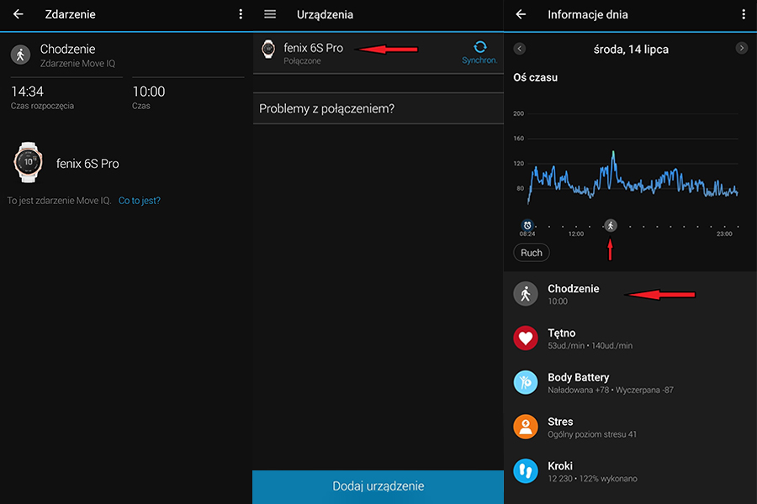Tap '14:34' Czas rozpoczęcia value
Viewport: 757px width, 504px height.
pos(28,92)
